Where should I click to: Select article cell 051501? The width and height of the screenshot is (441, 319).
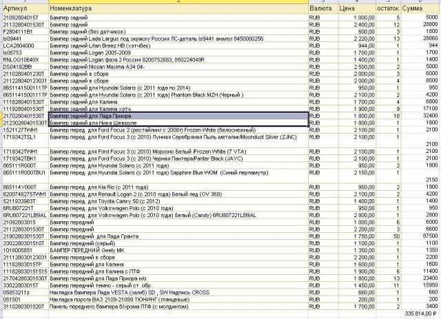pos(25,300)
